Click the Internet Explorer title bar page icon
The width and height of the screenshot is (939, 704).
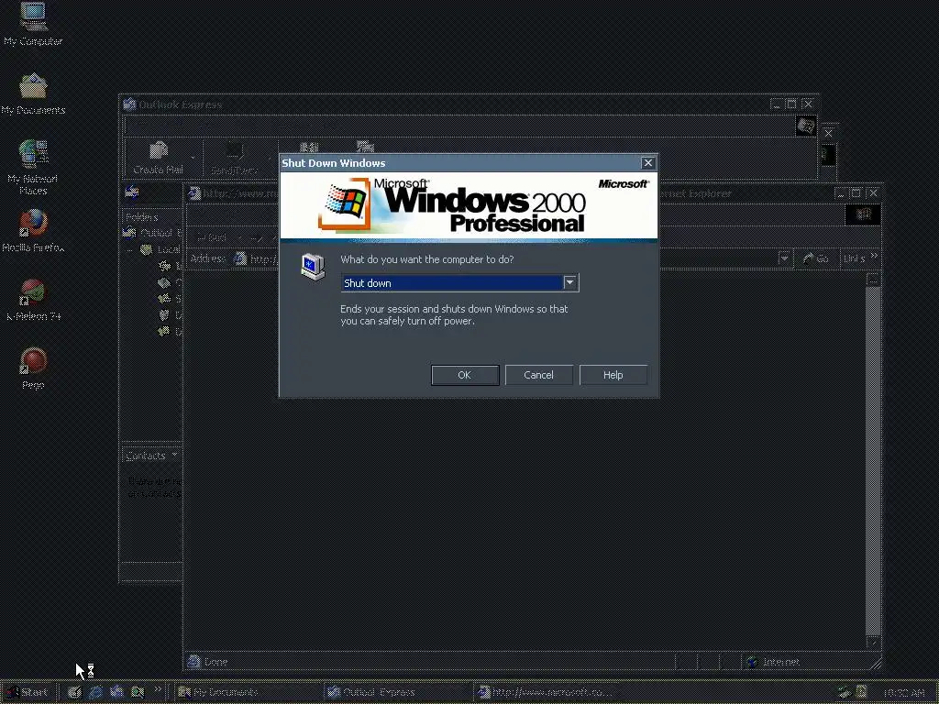pyautogui.click(x=194, y=193)
